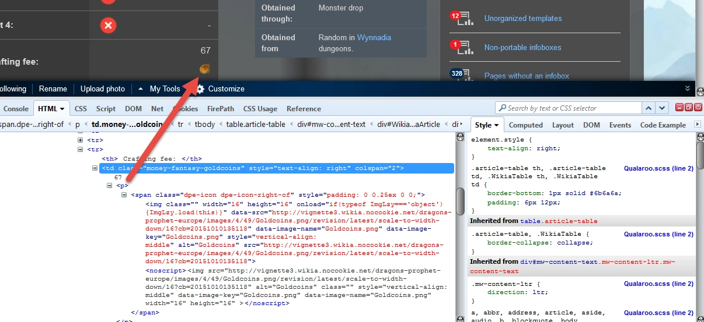704x322 pixels.
Task: Deactivate Firebug using the red power button
Action: pos(698,108)
